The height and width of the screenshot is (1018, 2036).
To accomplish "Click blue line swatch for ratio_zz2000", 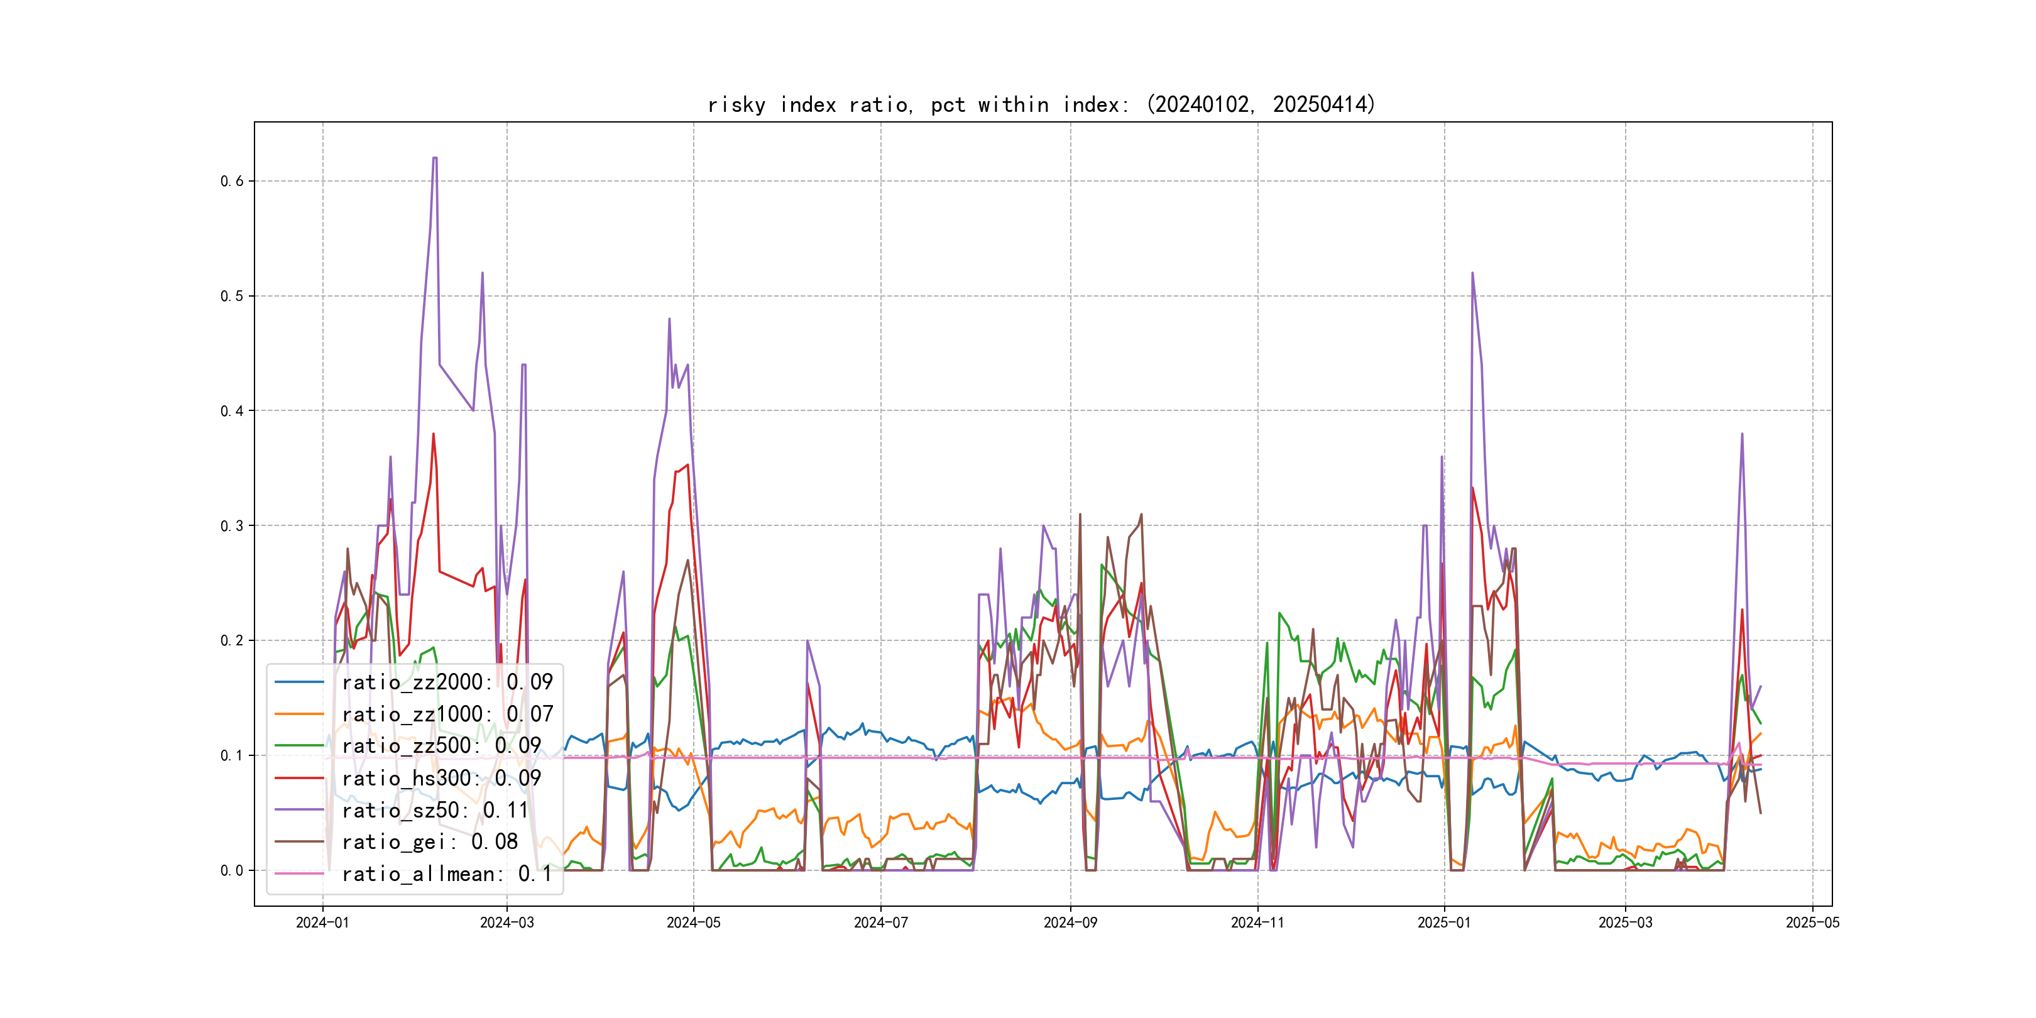I will point(300,681).
